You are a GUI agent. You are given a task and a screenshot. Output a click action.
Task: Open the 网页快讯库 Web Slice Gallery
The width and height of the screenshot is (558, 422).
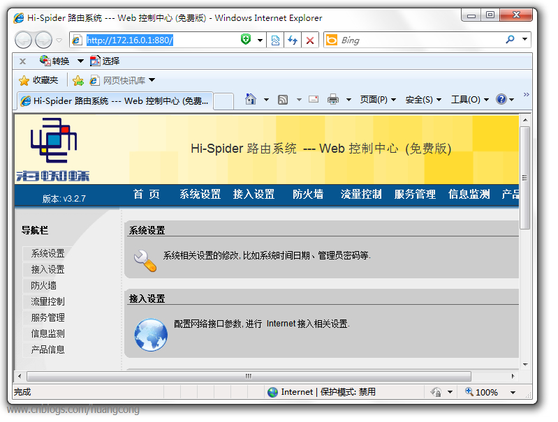click(x=122, y=81)
